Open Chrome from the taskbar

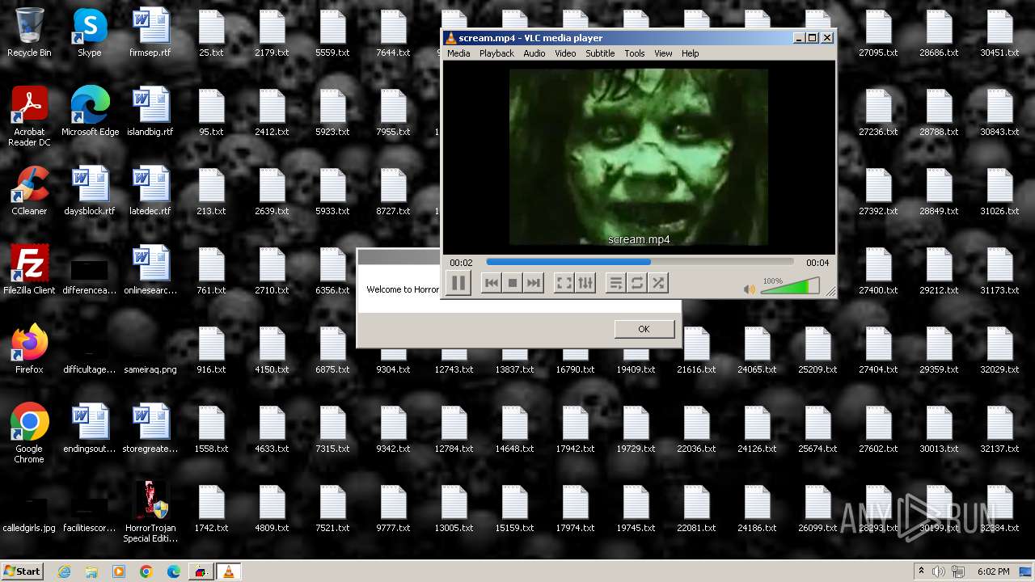(146, 571)
